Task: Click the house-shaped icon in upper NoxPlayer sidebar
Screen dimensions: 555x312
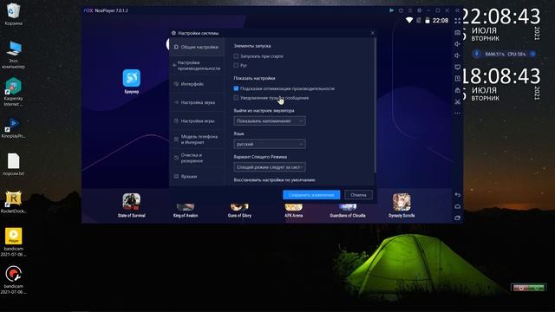Action: point(458,90)
